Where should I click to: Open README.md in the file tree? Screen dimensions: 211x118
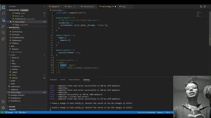[x=27, y=101]
